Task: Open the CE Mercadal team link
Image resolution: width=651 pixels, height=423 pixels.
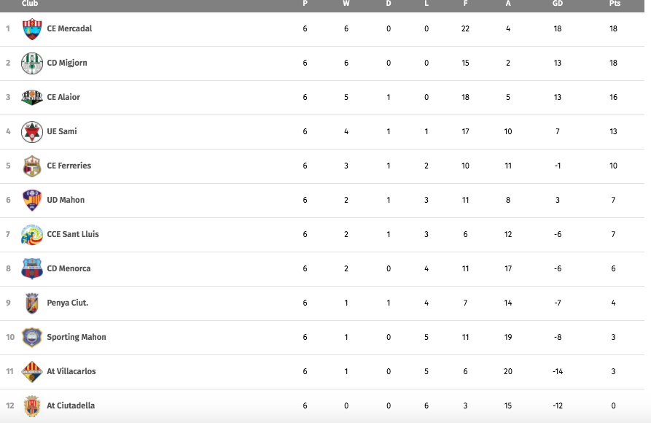Action: pyautogui.click(x=69, y=28)
